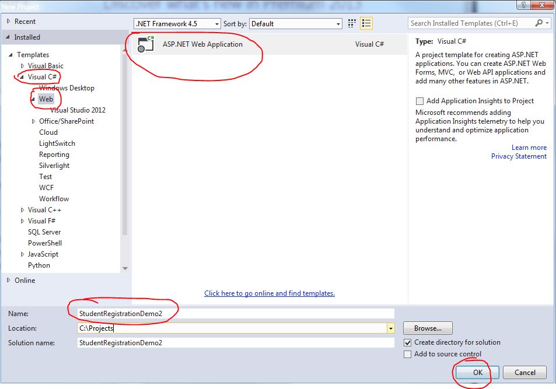Image resolution: width=556 pixels, height=389 pixels.
Task: Click the search magnifier icon
Action: 538,23
